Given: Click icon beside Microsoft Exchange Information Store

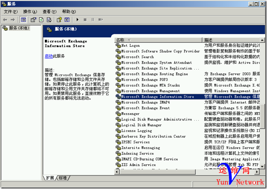Looking at the screenshot, I should tap(118, 97).
